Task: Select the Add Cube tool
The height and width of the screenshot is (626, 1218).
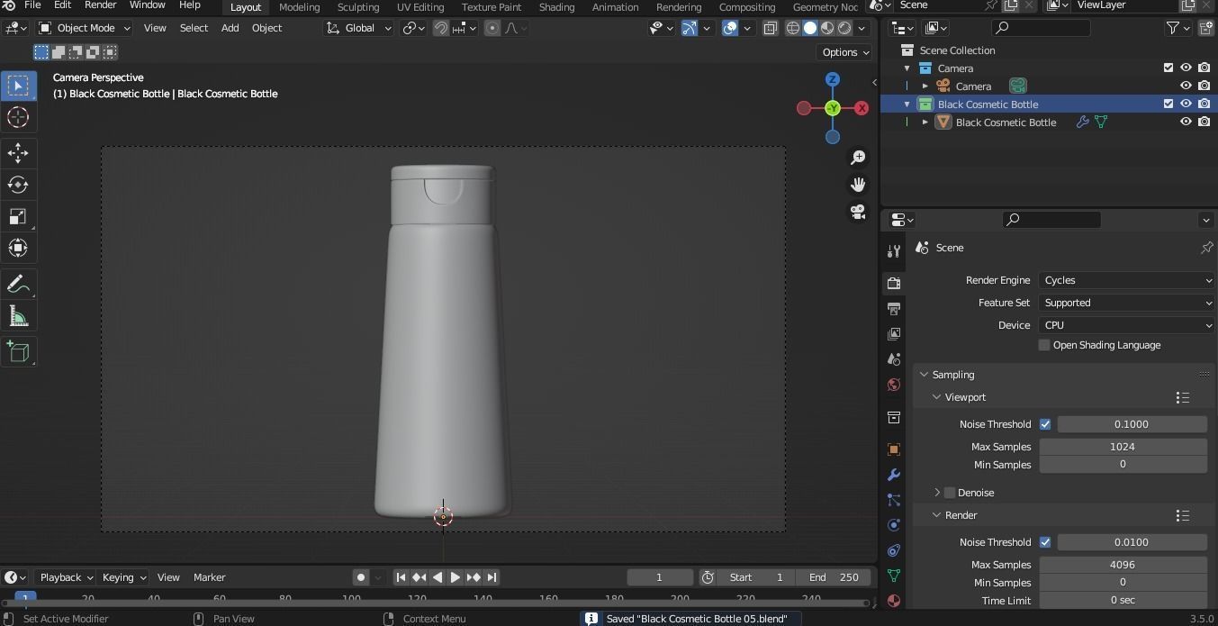Action: tap(18, 351)
